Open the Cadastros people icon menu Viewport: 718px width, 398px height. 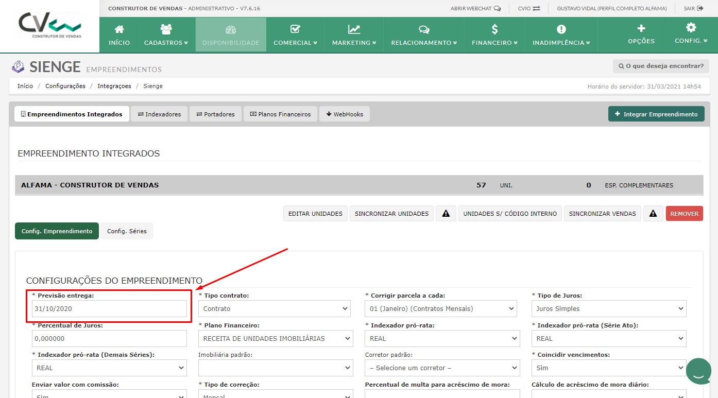pos(166,34)
